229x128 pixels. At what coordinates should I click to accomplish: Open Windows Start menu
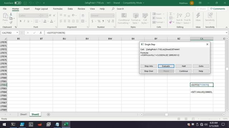[4, 124]
